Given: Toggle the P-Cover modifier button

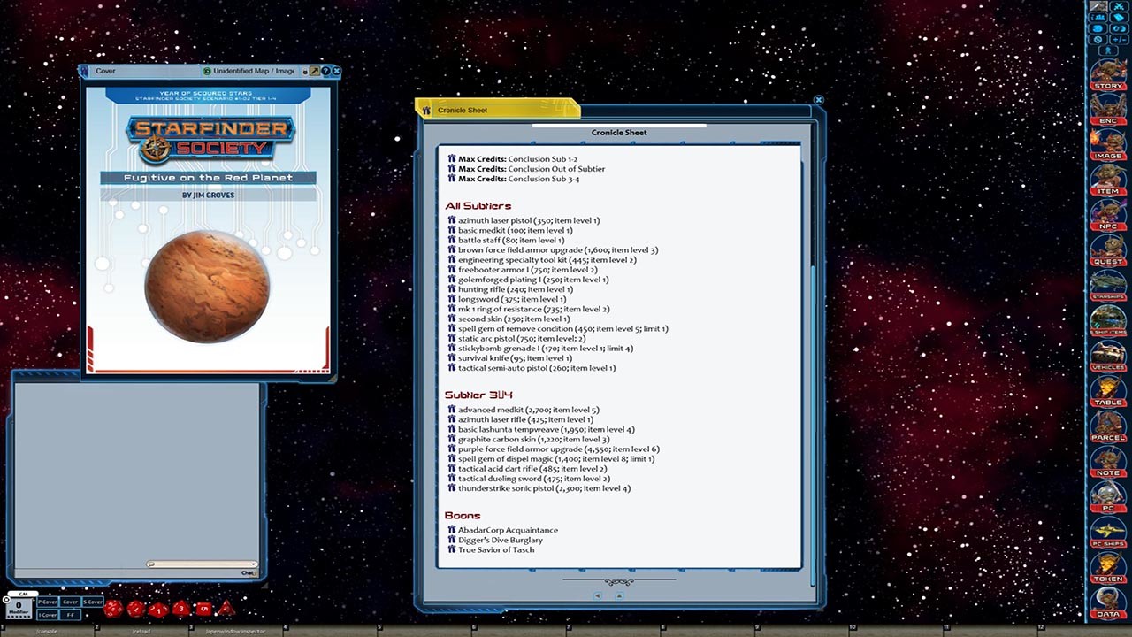Looking at the screenshot, I should point(48,602).
